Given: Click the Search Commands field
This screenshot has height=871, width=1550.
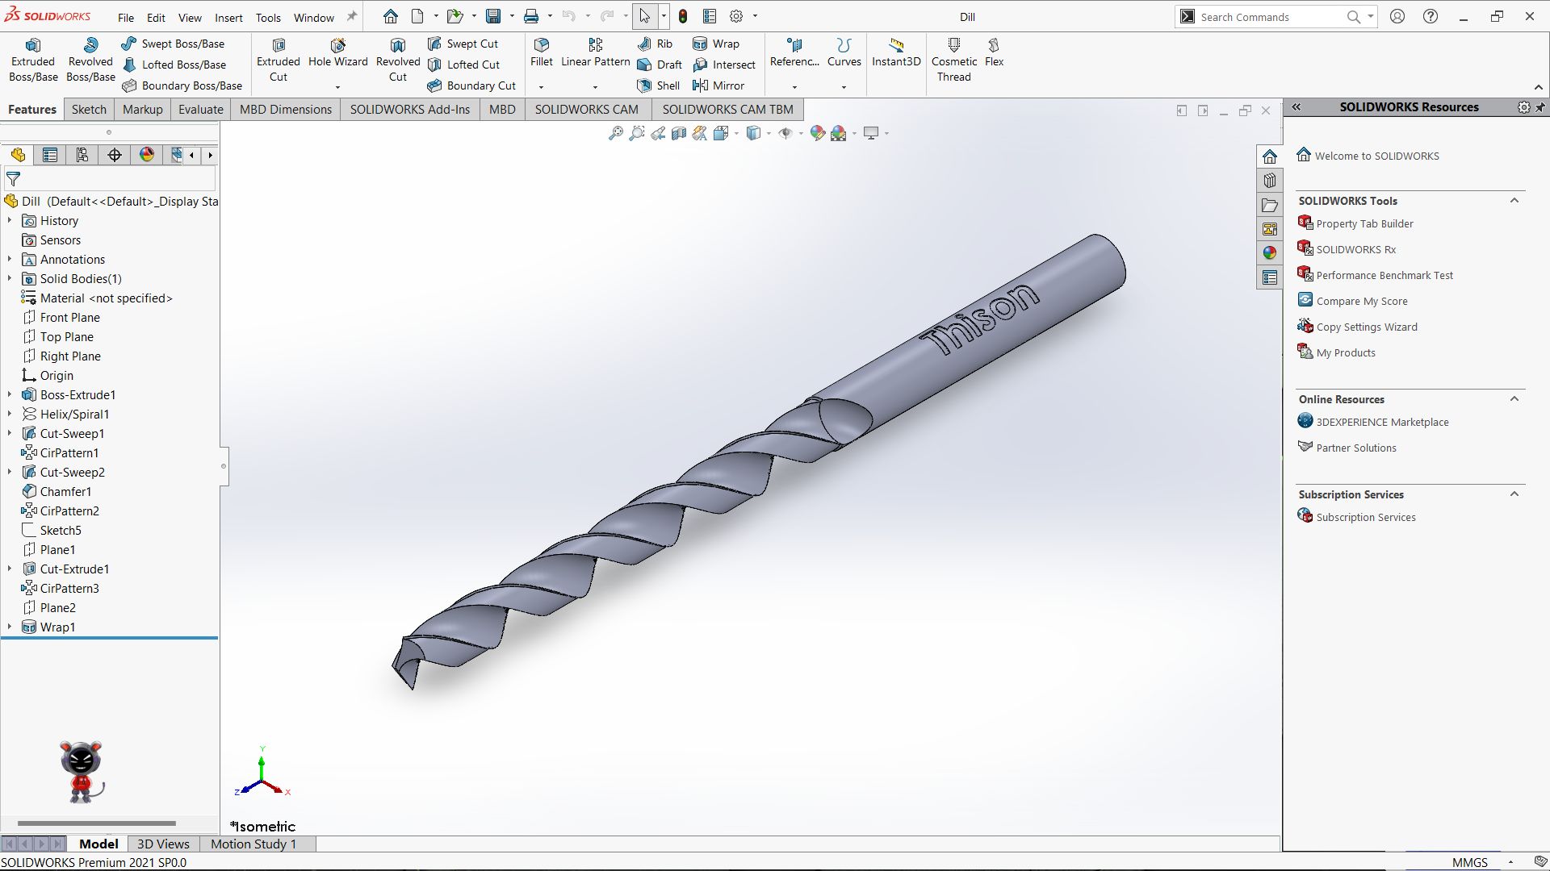Looking at the screenshot, I should pos(1267,17).
